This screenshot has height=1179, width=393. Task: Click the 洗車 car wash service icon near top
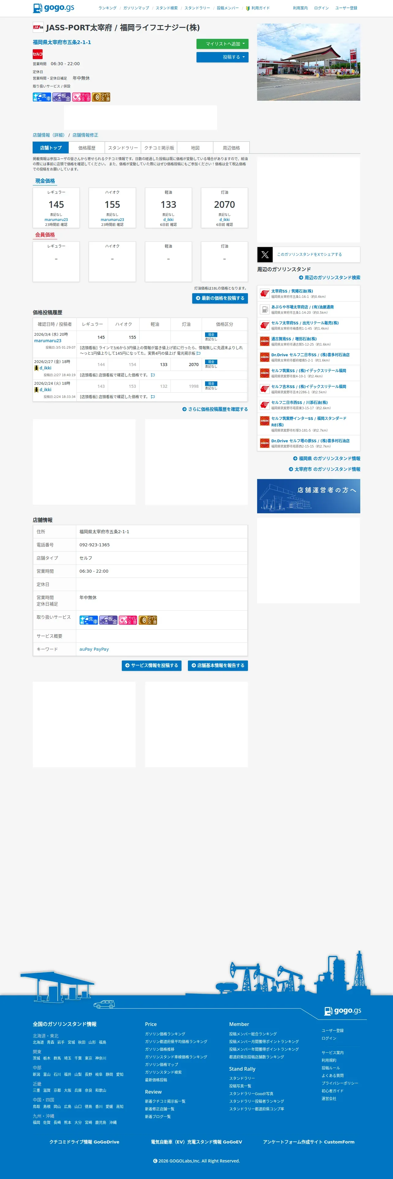click(x=42, y=97)
